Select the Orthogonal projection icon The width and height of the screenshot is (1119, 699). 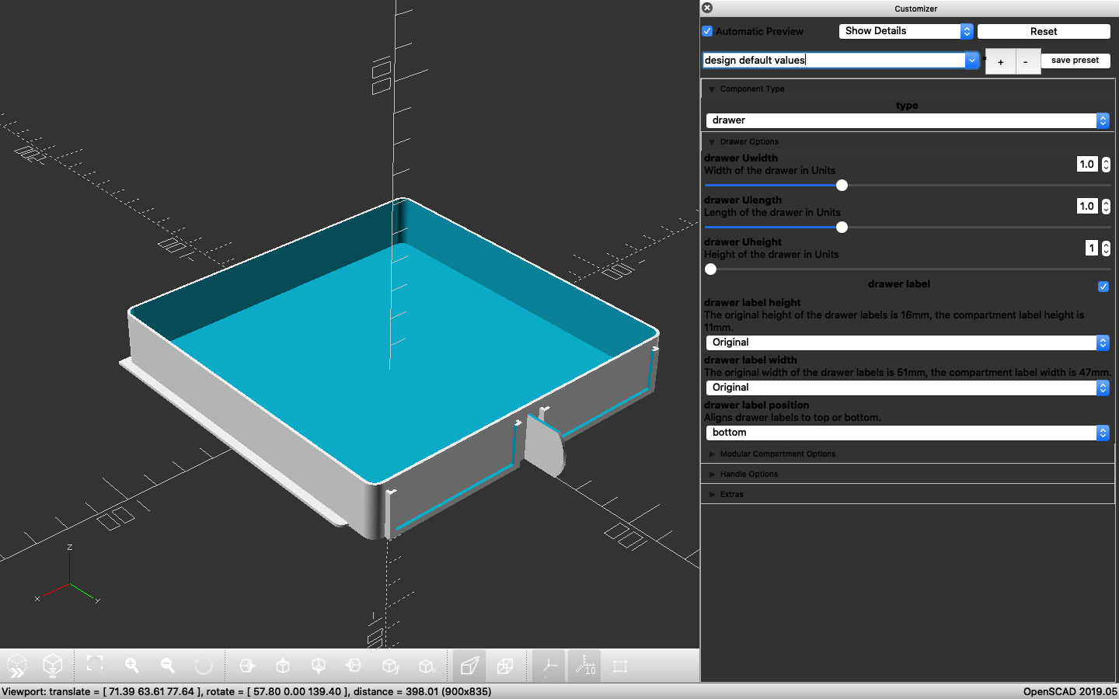pos(505,666)
